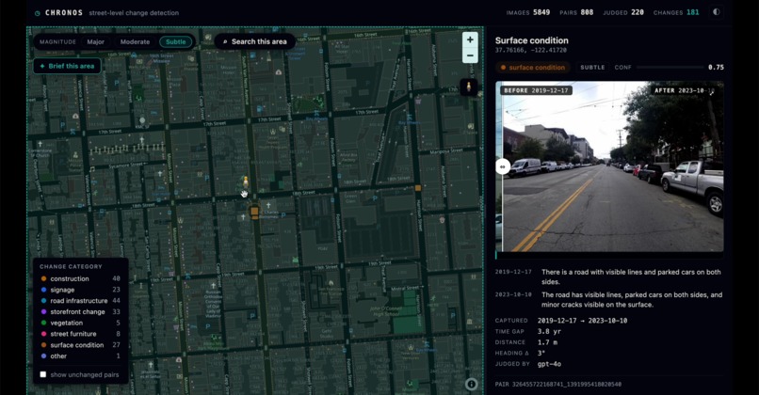Screen dimensions: 759x395
Task: Click the 2023-10-10 description about minor cracks
Action: [x=632, y=300]
